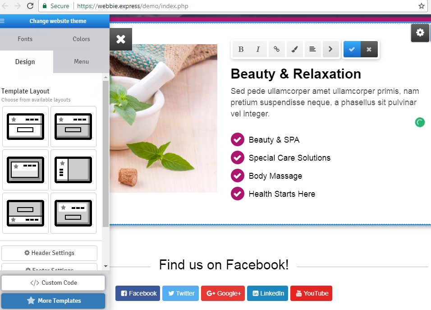Share via the LinkedIn button
The width and height of the screenshot is (431, 310).
[267, 293]
